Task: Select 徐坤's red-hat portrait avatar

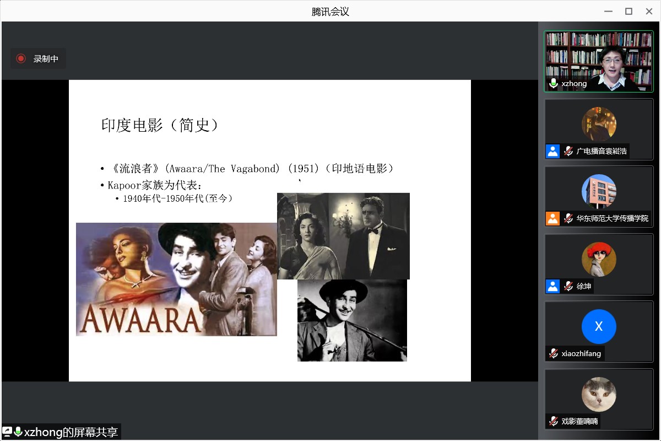Action: [599, 259]
